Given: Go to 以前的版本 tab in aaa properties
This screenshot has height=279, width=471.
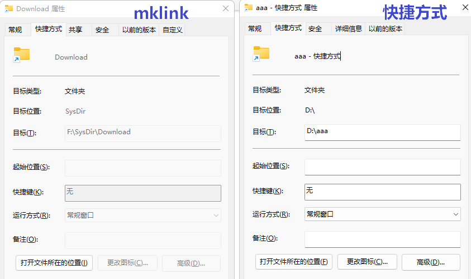Looking at the screenshot, I should coord(385,29).
